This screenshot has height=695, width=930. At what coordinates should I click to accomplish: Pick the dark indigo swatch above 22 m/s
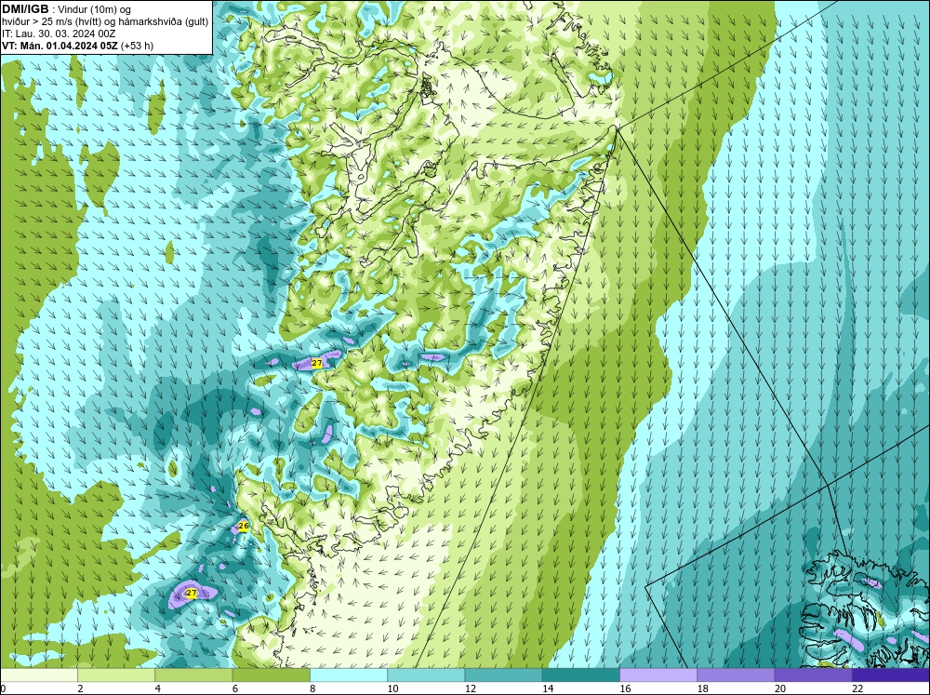coord(890,675)
